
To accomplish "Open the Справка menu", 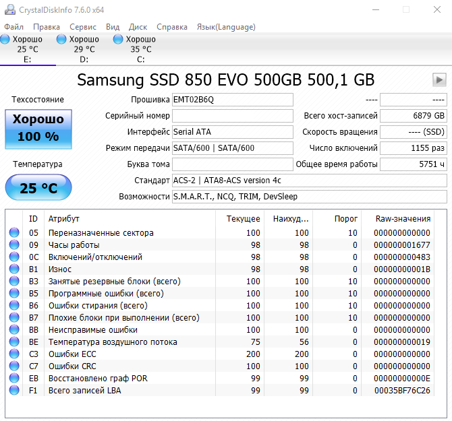I will pyautogui.click(x=172, y=27).
